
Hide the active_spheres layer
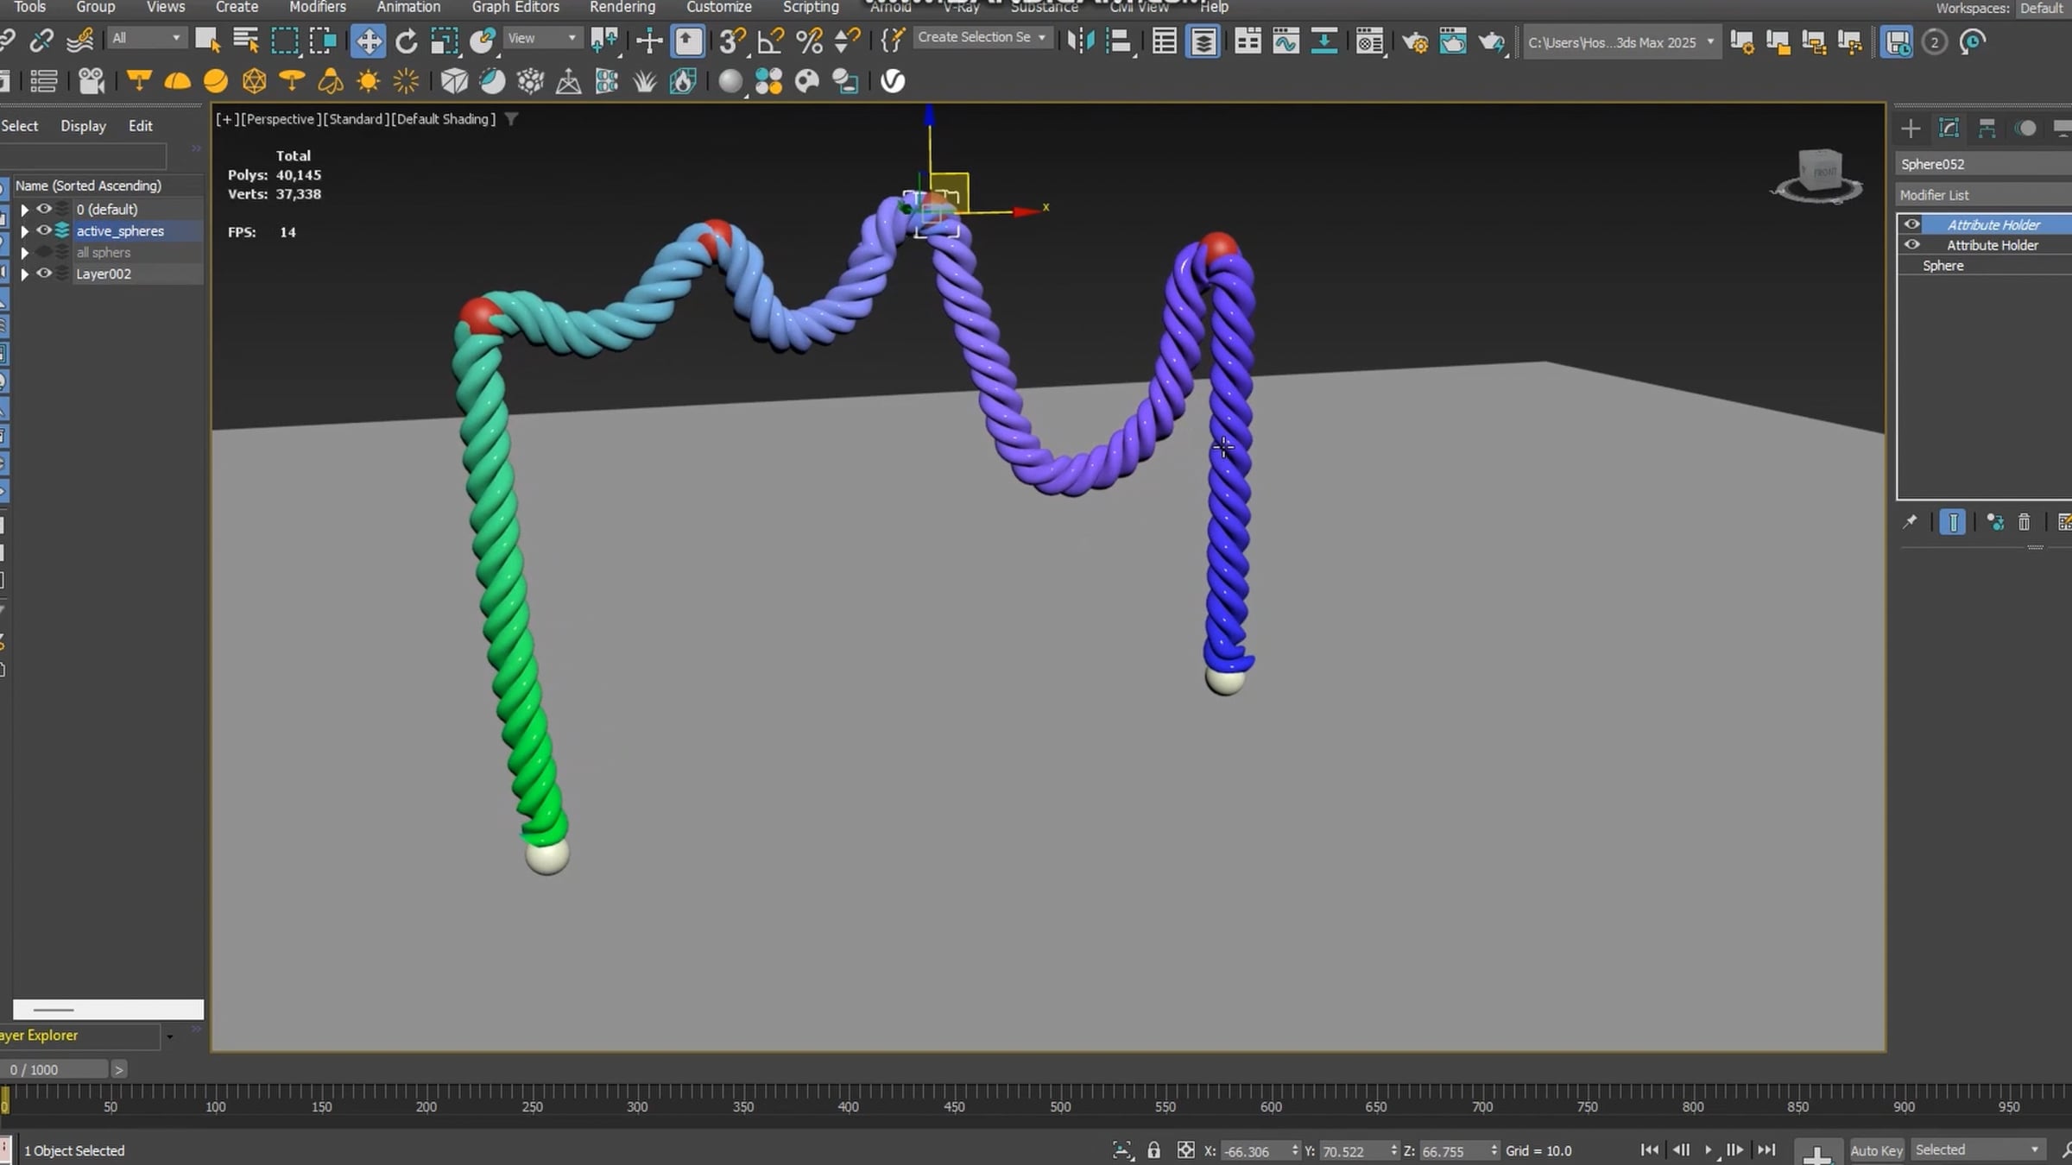coord(43,230)
